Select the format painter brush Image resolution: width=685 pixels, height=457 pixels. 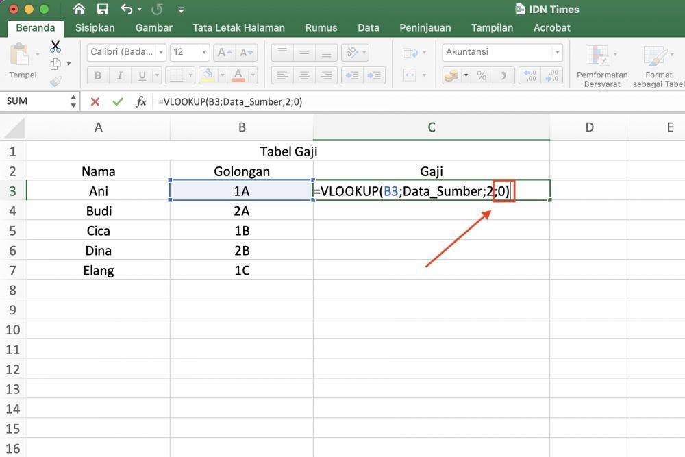coord(55,82)
